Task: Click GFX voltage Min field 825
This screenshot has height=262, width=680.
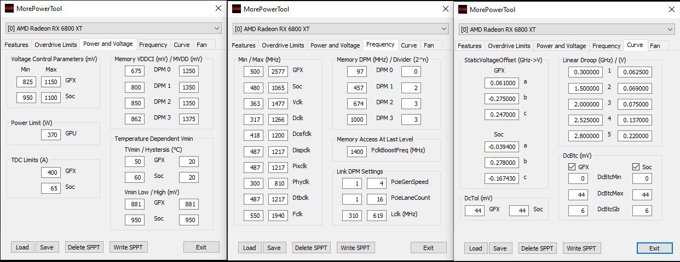Action: [26, 82]
